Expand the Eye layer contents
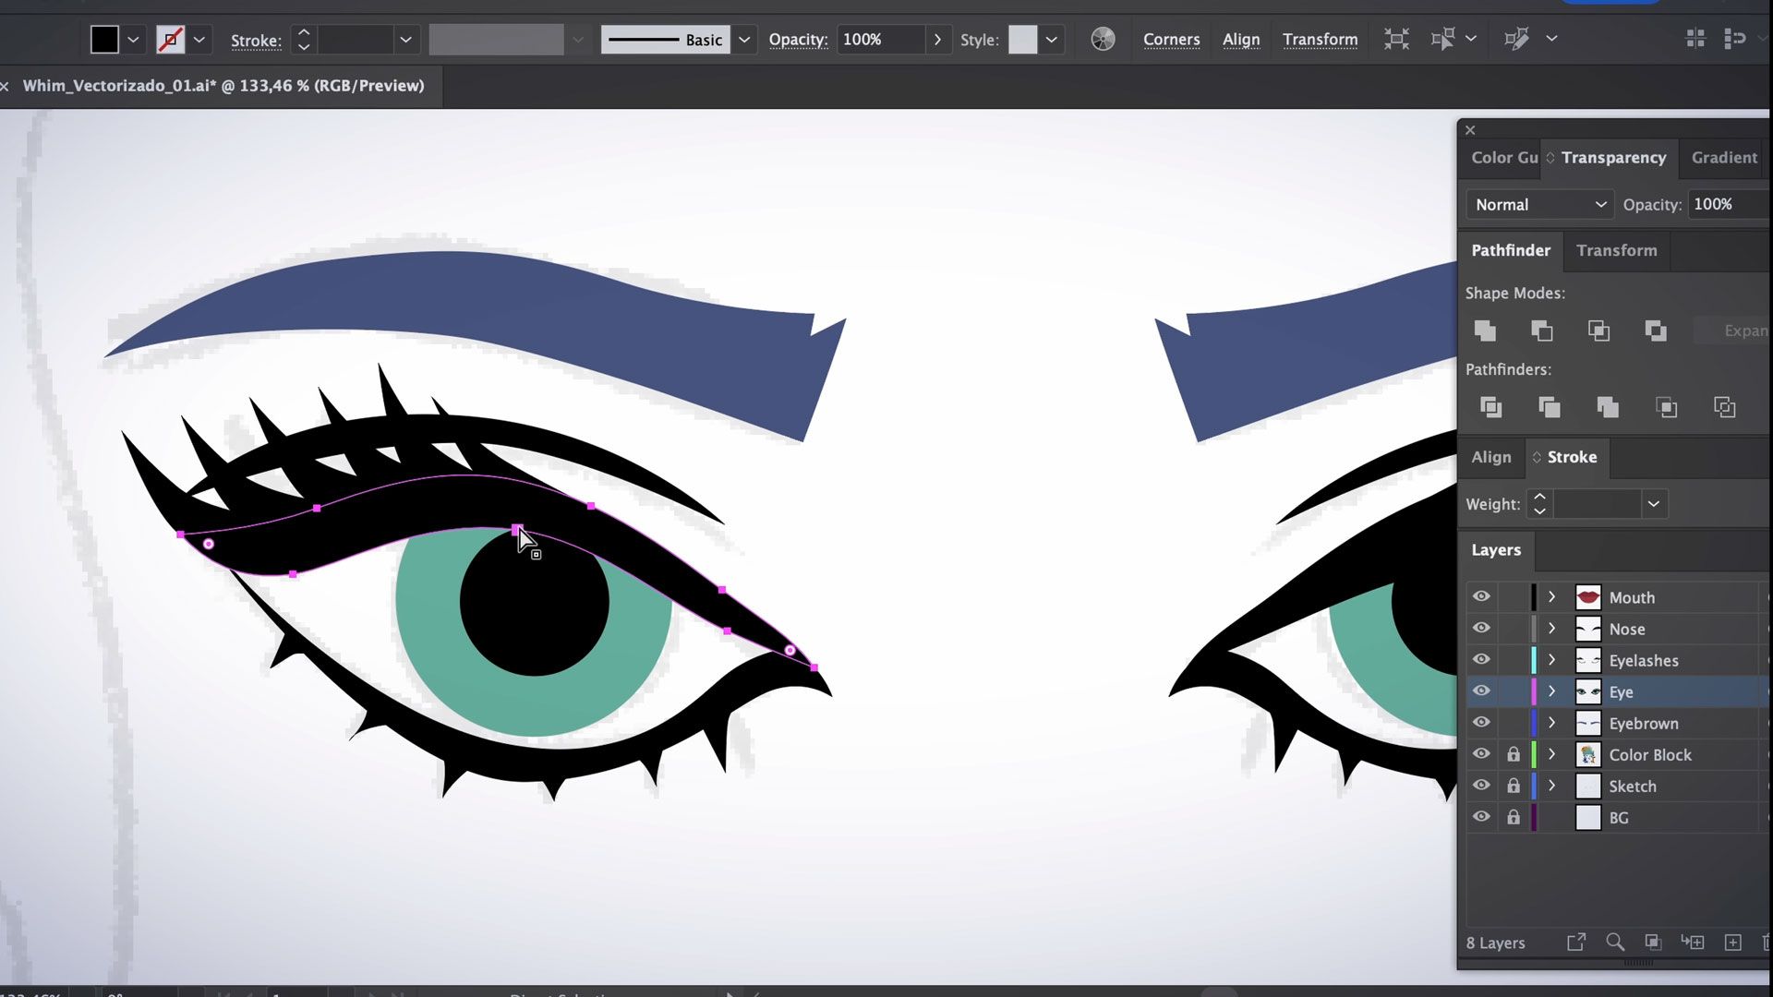This screenshot has width=1773, height=997. [1551, 691]
